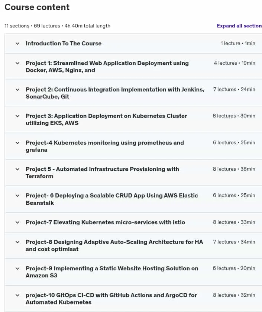
Task: Click chevron beside Project 5 Terraform
Action: (x=17, y=169)
